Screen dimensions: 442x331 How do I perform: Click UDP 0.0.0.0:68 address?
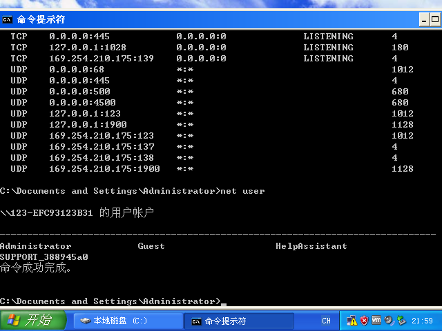(x=77, y=69)
